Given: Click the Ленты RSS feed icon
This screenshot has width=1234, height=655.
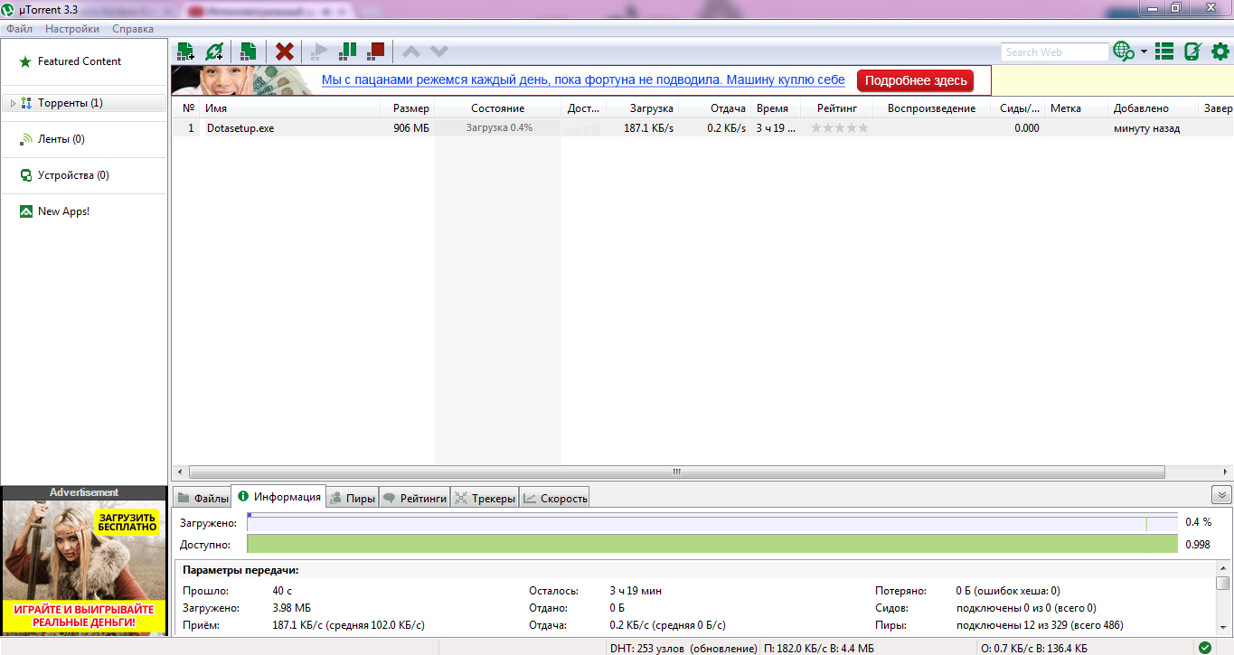Looking at the screenshot, I should click(26, 139).
